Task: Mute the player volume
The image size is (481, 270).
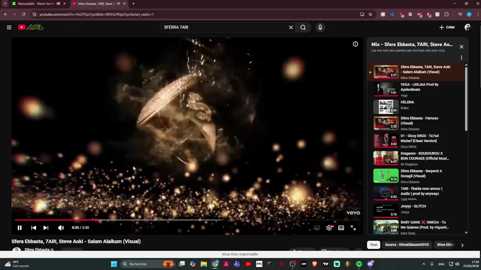Action: click(61, 228)
